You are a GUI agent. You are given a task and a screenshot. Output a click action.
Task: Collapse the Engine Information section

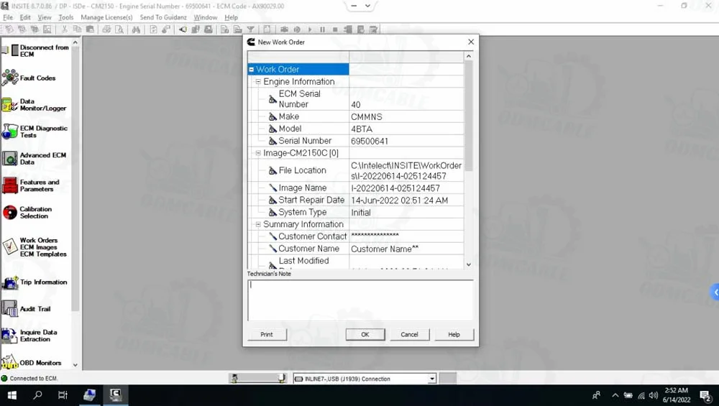coord(258,82)
